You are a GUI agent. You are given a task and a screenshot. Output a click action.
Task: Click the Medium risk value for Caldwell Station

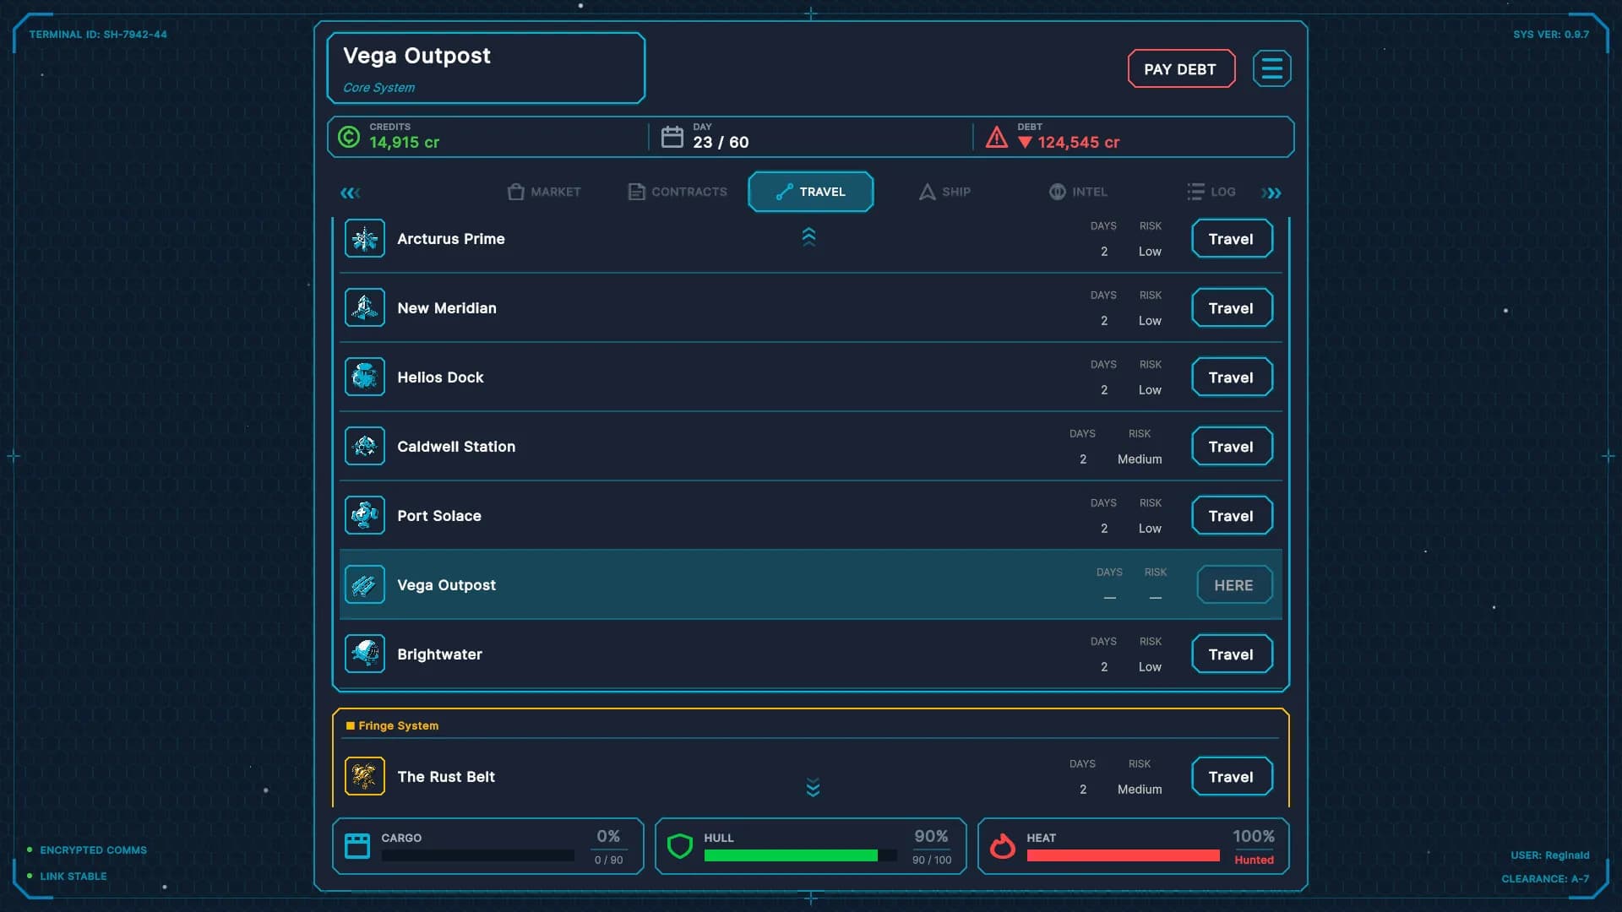pyautogui.click(x=1140, y=459)
